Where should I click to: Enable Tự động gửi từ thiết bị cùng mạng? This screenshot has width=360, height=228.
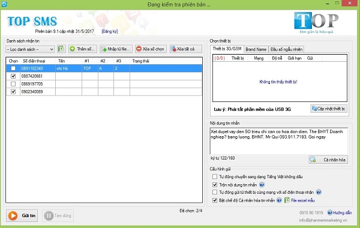coord(215,192)
